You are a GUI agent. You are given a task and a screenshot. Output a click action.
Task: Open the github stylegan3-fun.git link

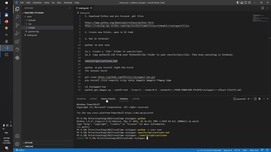pos(127,77)
